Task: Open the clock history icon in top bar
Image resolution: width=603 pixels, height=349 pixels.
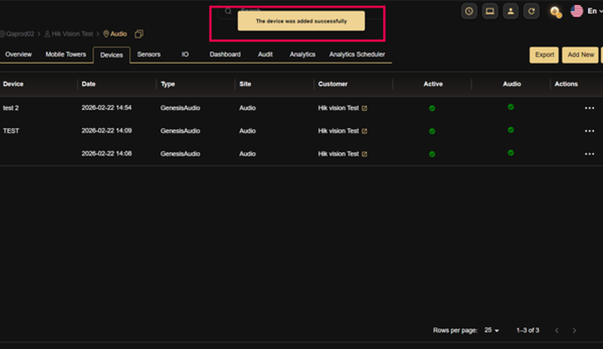Action: pos(469,11)
